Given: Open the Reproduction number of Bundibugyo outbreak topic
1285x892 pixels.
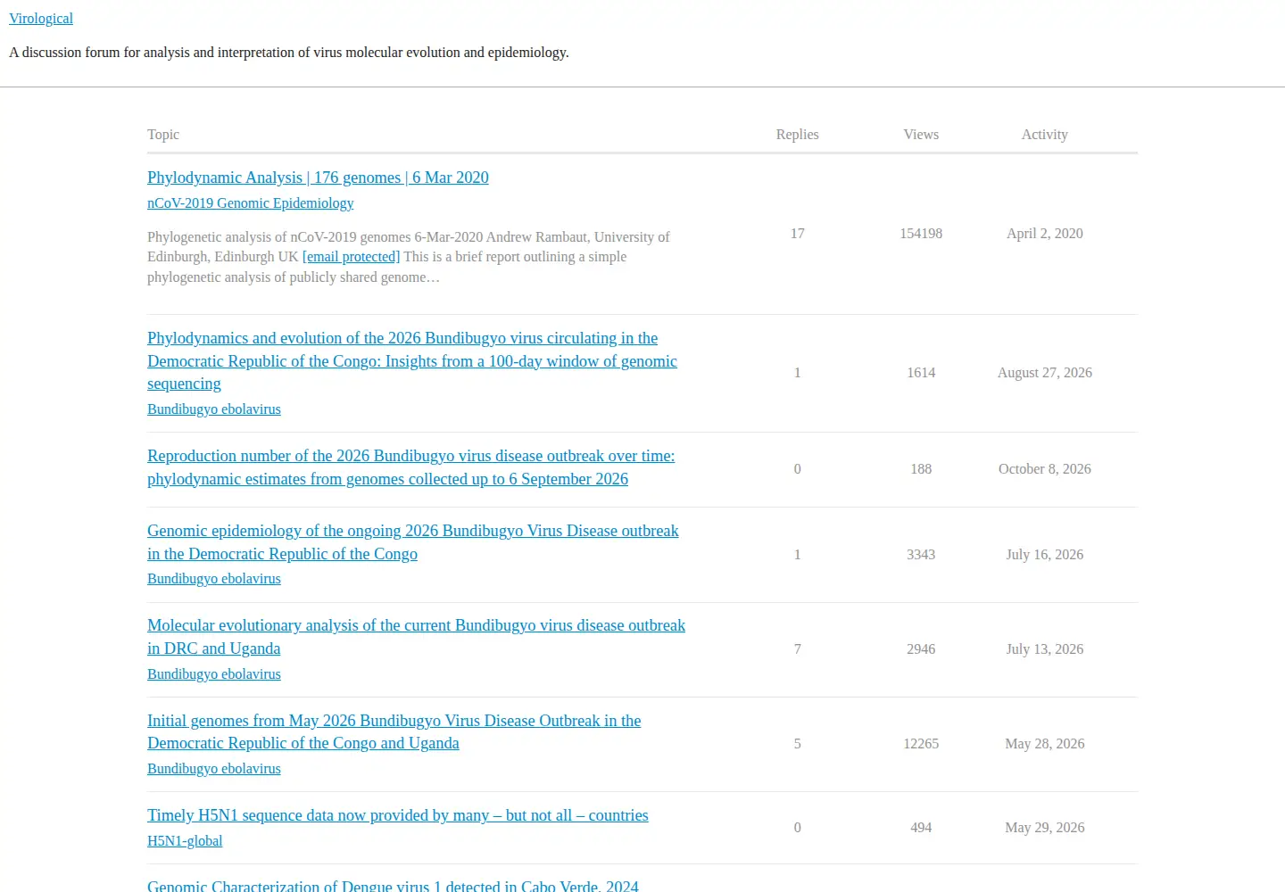Looking at the screenshot, I should coord(410,467).
